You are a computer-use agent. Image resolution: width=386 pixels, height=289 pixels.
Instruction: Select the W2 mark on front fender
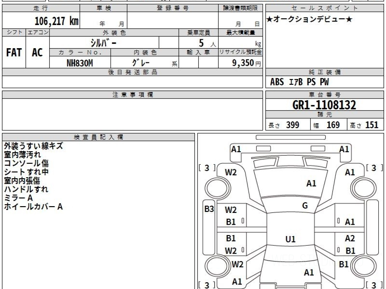point(231,172)
